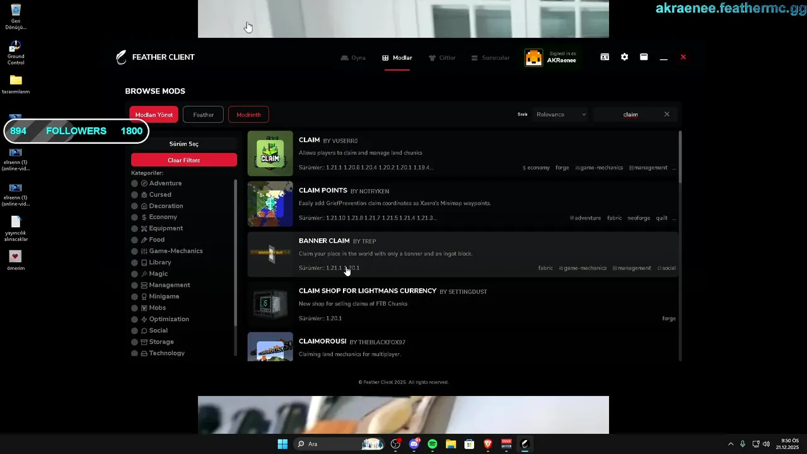Select the Modrinth source button
Screen dimensions: 807x454
[248, 115]
